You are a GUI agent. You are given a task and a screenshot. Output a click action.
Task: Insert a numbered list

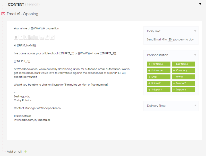[x=31, y=37]
